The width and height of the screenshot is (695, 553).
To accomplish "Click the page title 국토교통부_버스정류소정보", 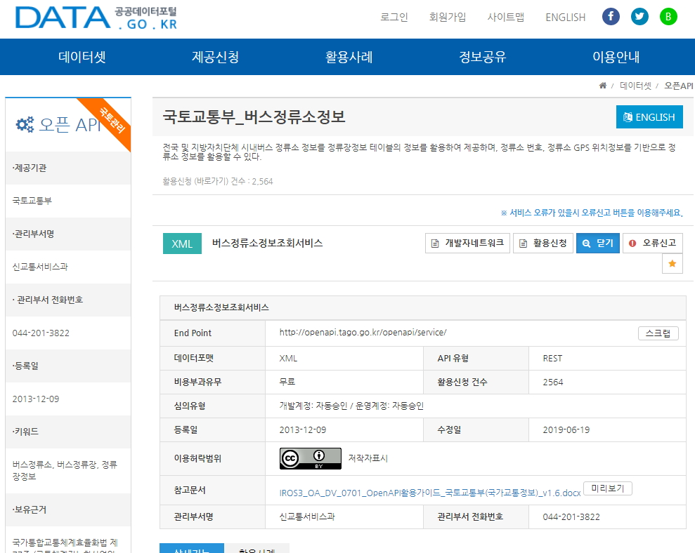I will pyautogui.click(x=254, y=117).
